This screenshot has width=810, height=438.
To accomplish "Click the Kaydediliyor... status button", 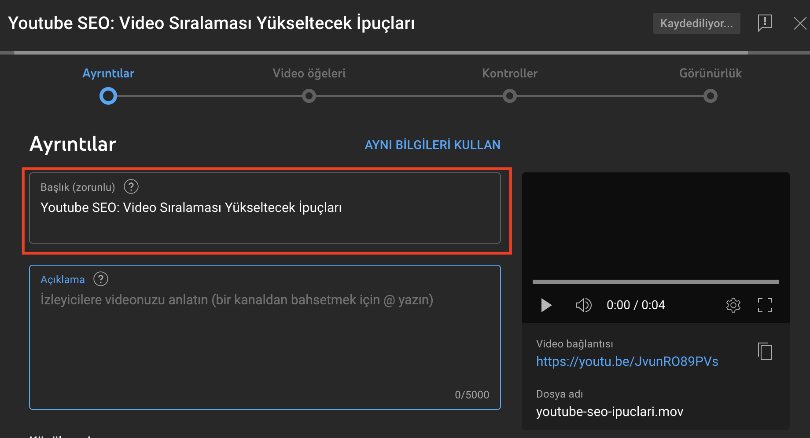I will 696,23.
